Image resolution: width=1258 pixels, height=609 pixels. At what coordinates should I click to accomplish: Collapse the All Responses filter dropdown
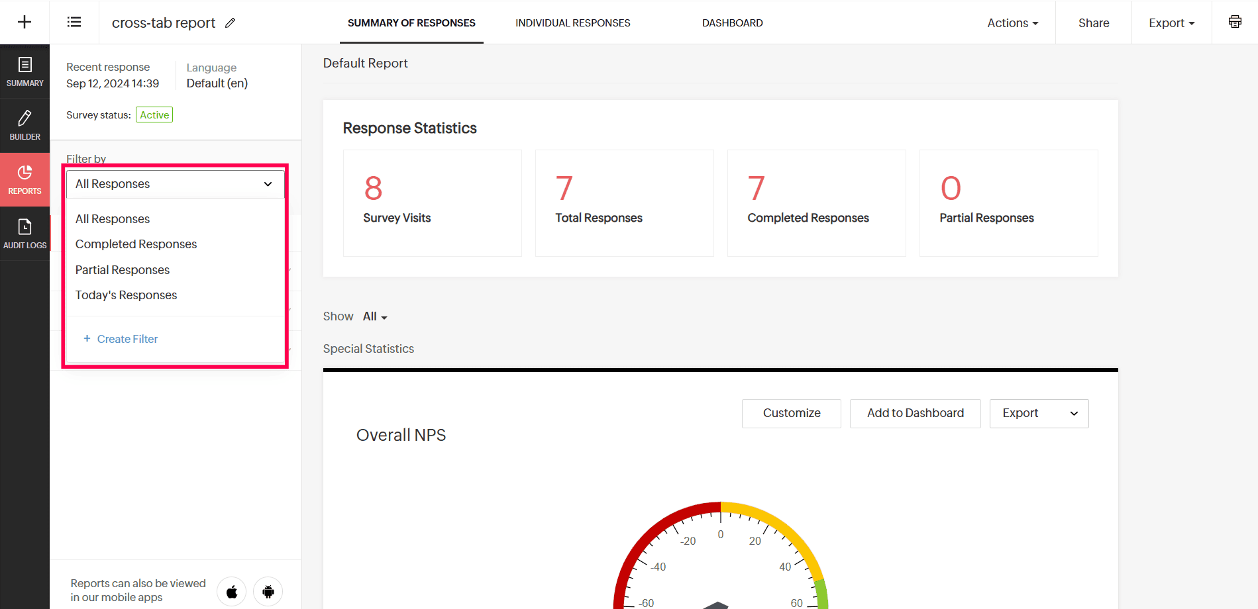[176, 184]
